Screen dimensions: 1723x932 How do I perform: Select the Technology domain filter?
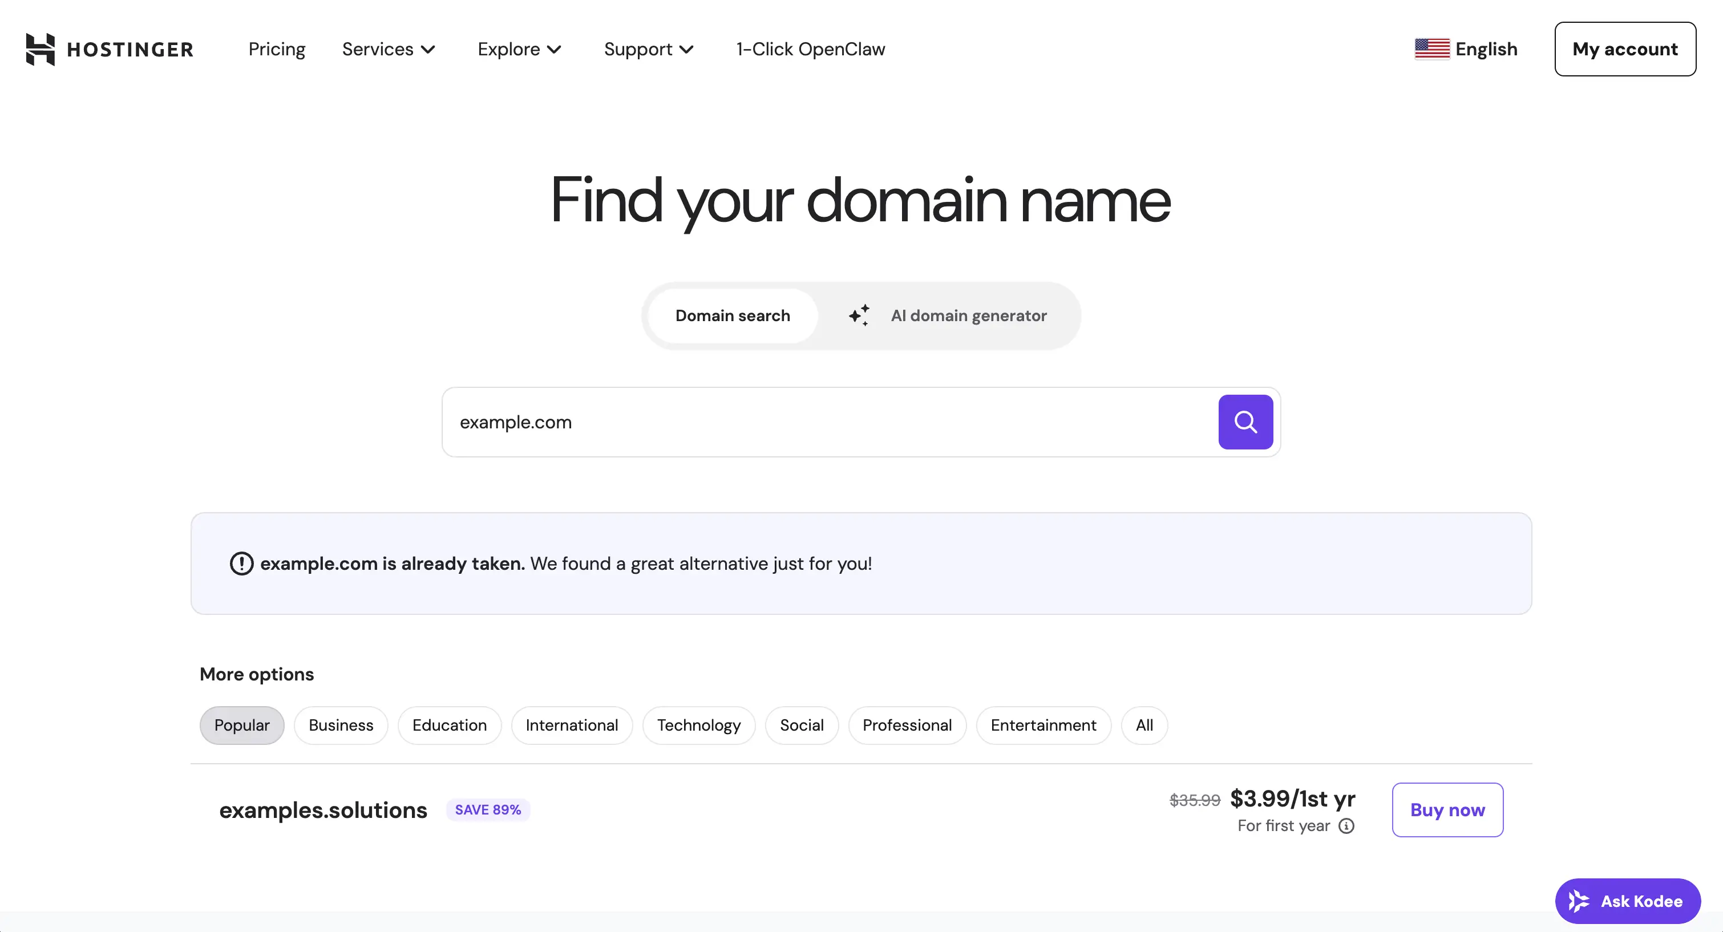click(x=698, y=725)
